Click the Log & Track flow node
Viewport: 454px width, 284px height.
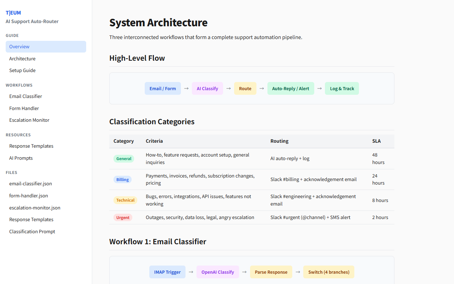pos(342,88)
